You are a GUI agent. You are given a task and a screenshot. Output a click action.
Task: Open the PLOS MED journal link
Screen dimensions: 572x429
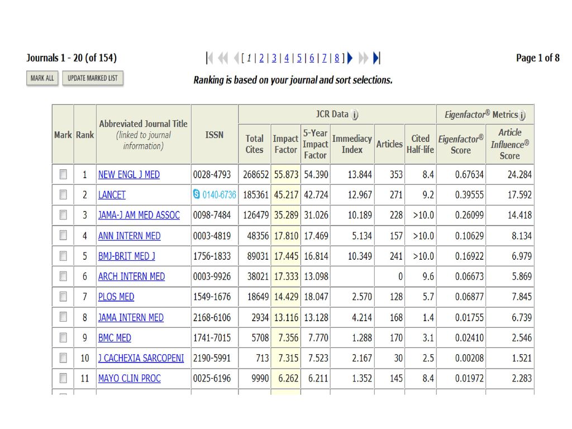tap(116, 297)
